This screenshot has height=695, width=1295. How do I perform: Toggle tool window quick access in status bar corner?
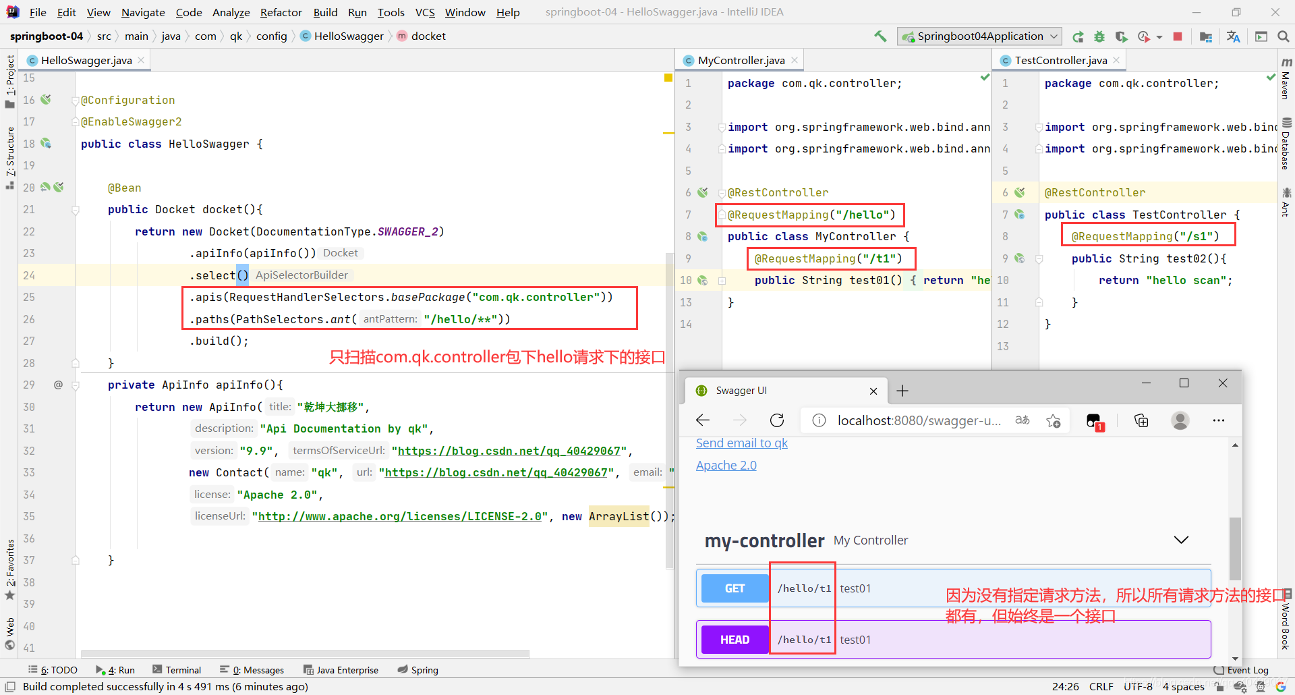tap(10, 686)
